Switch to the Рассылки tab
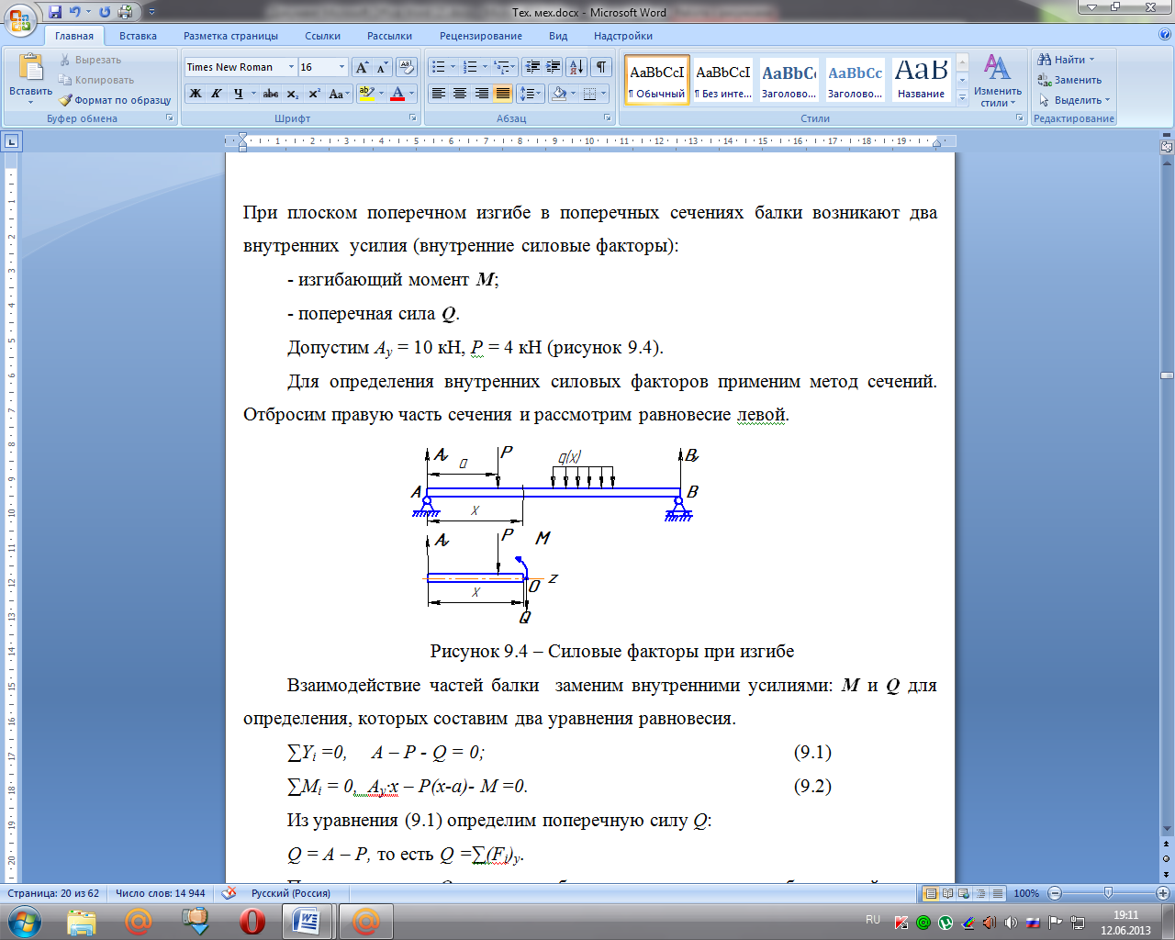Viewport: 1175px width, 940px height. pyautogui.click(x=389, y=36)
